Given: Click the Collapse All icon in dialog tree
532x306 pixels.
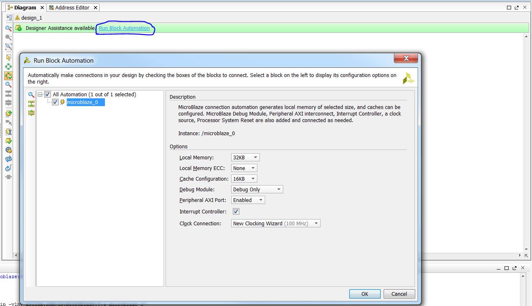Looking at the screenshot, I should (31, 104).
